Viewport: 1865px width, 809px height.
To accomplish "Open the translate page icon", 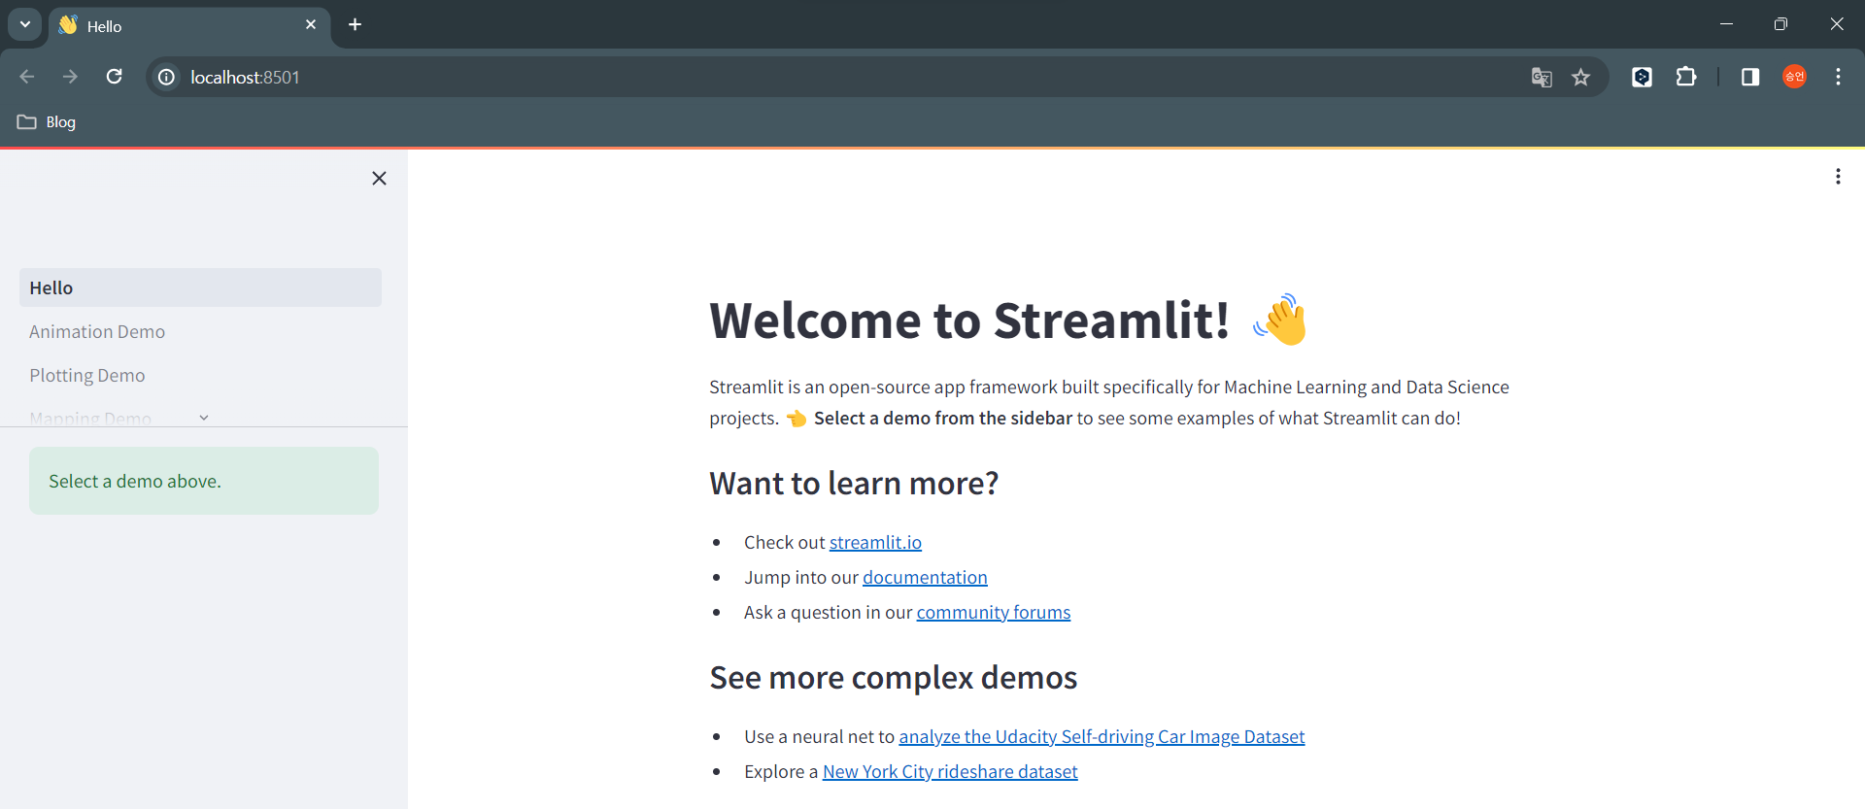I will [1542, 77].
